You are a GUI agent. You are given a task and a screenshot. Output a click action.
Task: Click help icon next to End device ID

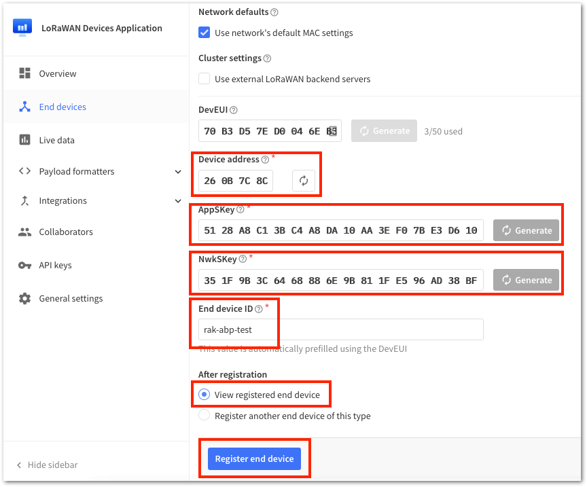[259, 309]
